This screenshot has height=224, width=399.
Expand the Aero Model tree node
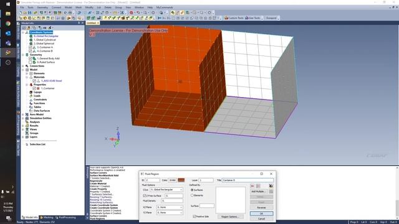pyautogui.click(x=23, y=114)
